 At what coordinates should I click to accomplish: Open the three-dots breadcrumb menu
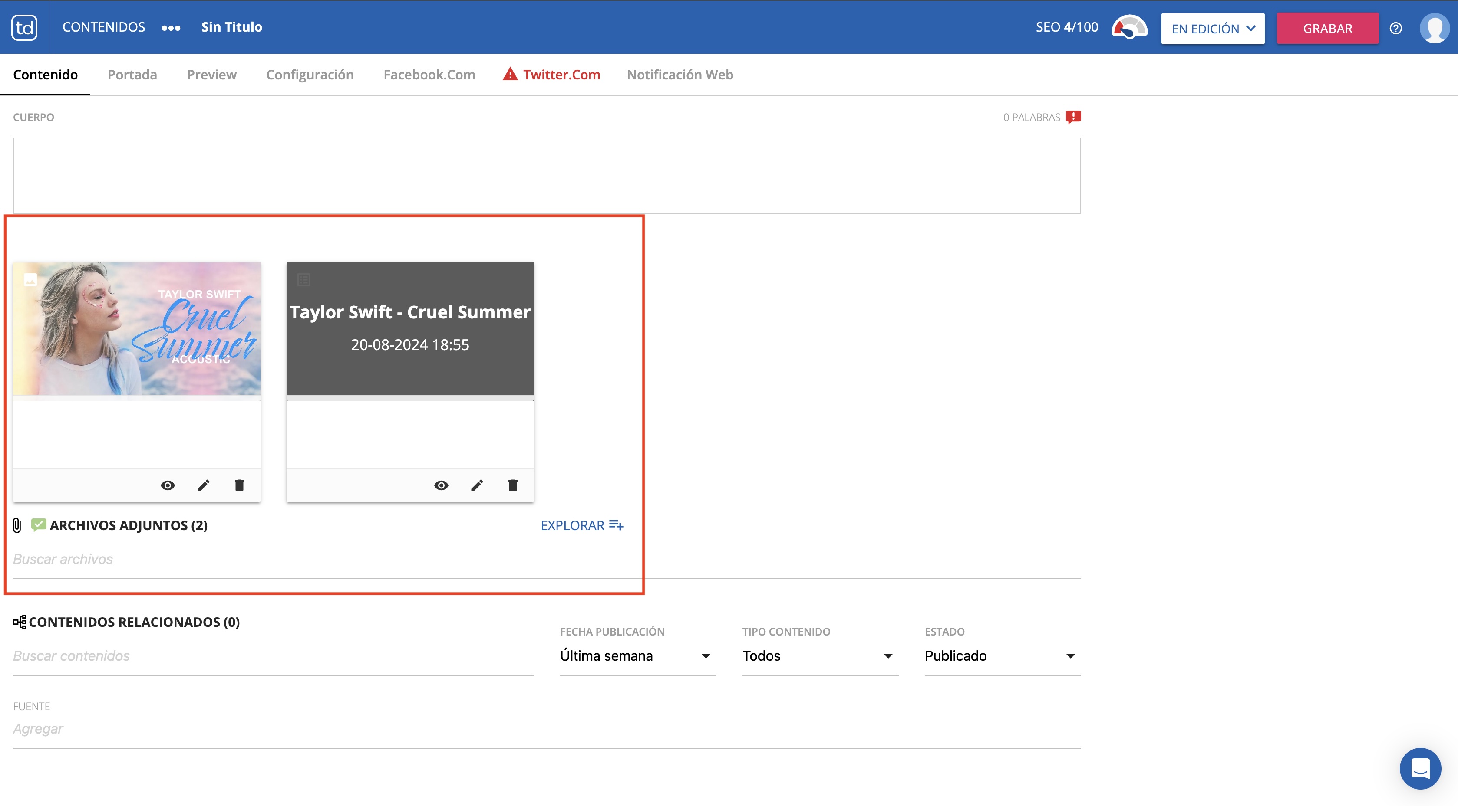pyautogui.click(x=171, y=28)
